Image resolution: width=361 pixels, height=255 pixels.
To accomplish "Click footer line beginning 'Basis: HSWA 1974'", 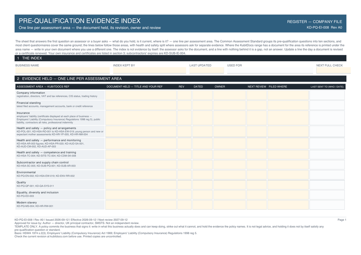I will tap(106, 233).
